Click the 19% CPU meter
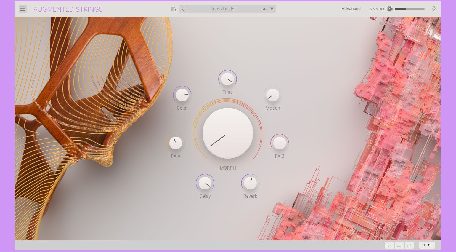Screen dimensions: 456x252 point(427,245)
